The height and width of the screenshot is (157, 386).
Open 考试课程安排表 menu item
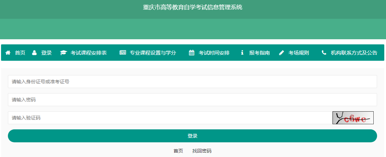pos(89,53)
